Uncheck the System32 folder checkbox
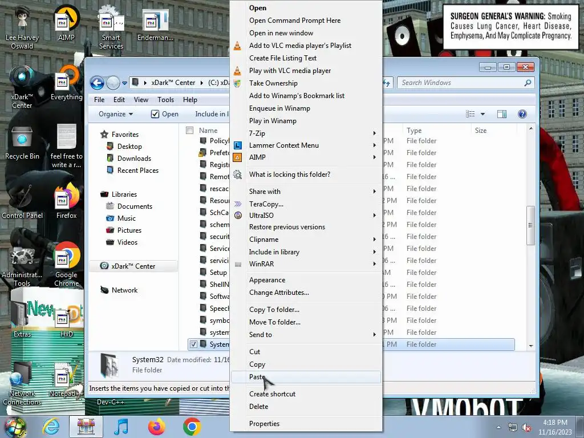Viewport: 584px width, 438px height. [193, 344]
